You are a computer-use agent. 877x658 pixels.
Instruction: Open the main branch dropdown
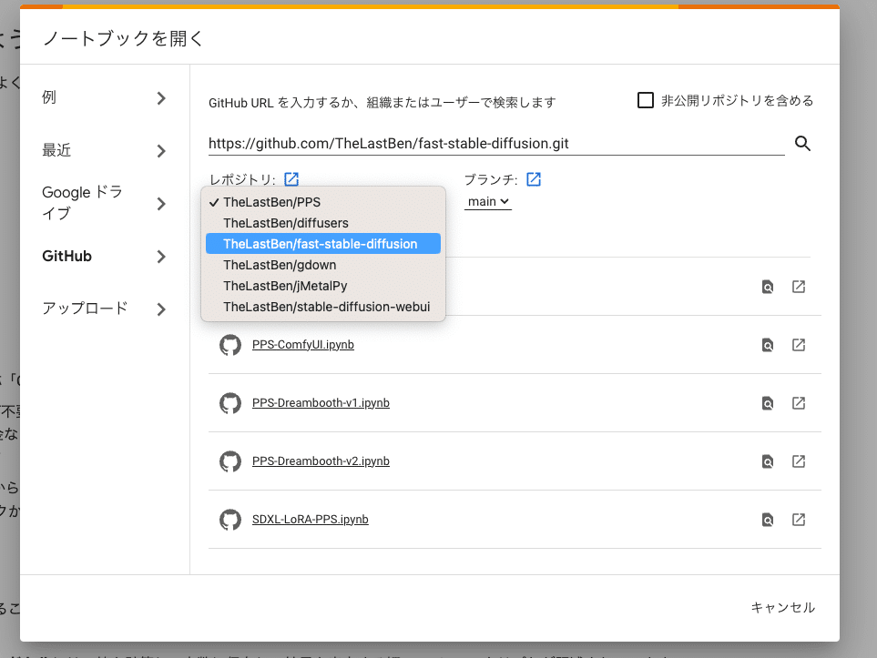click(488, 201)
